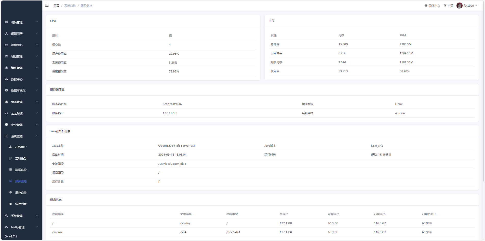The image size is (485, 241).
Task: Open the fastbee user dropdown arrow
Action: (x=476, y=6)
